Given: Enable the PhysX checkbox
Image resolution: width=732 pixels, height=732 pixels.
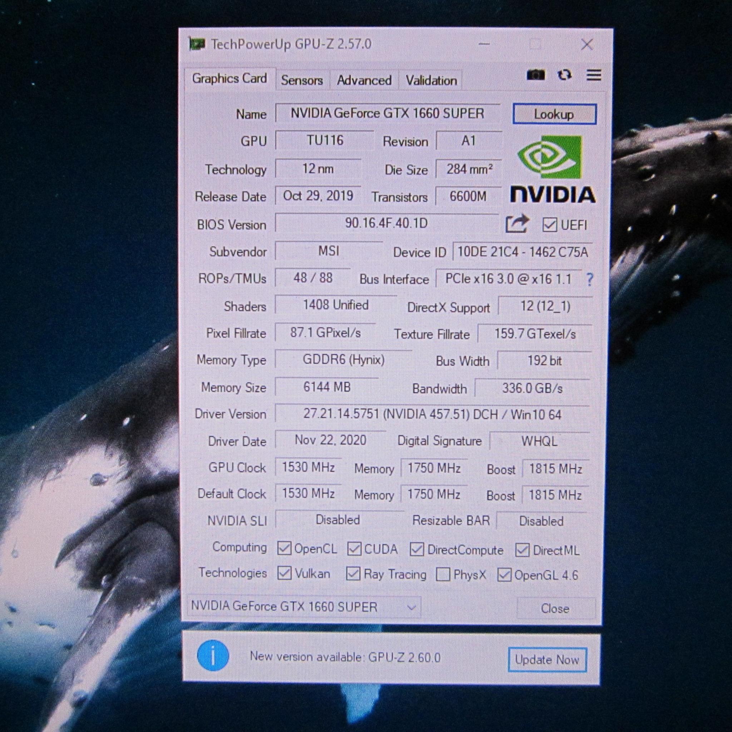Looking at the screenshot, I should [x=443, y=574].
